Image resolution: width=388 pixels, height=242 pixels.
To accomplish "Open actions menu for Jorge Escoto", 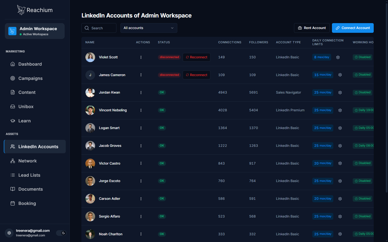I will pos(141,181).
